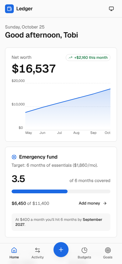This screenshot has height=264, width=122.
Task: Select the Budgets tab label
Action: tap(84, 257)
